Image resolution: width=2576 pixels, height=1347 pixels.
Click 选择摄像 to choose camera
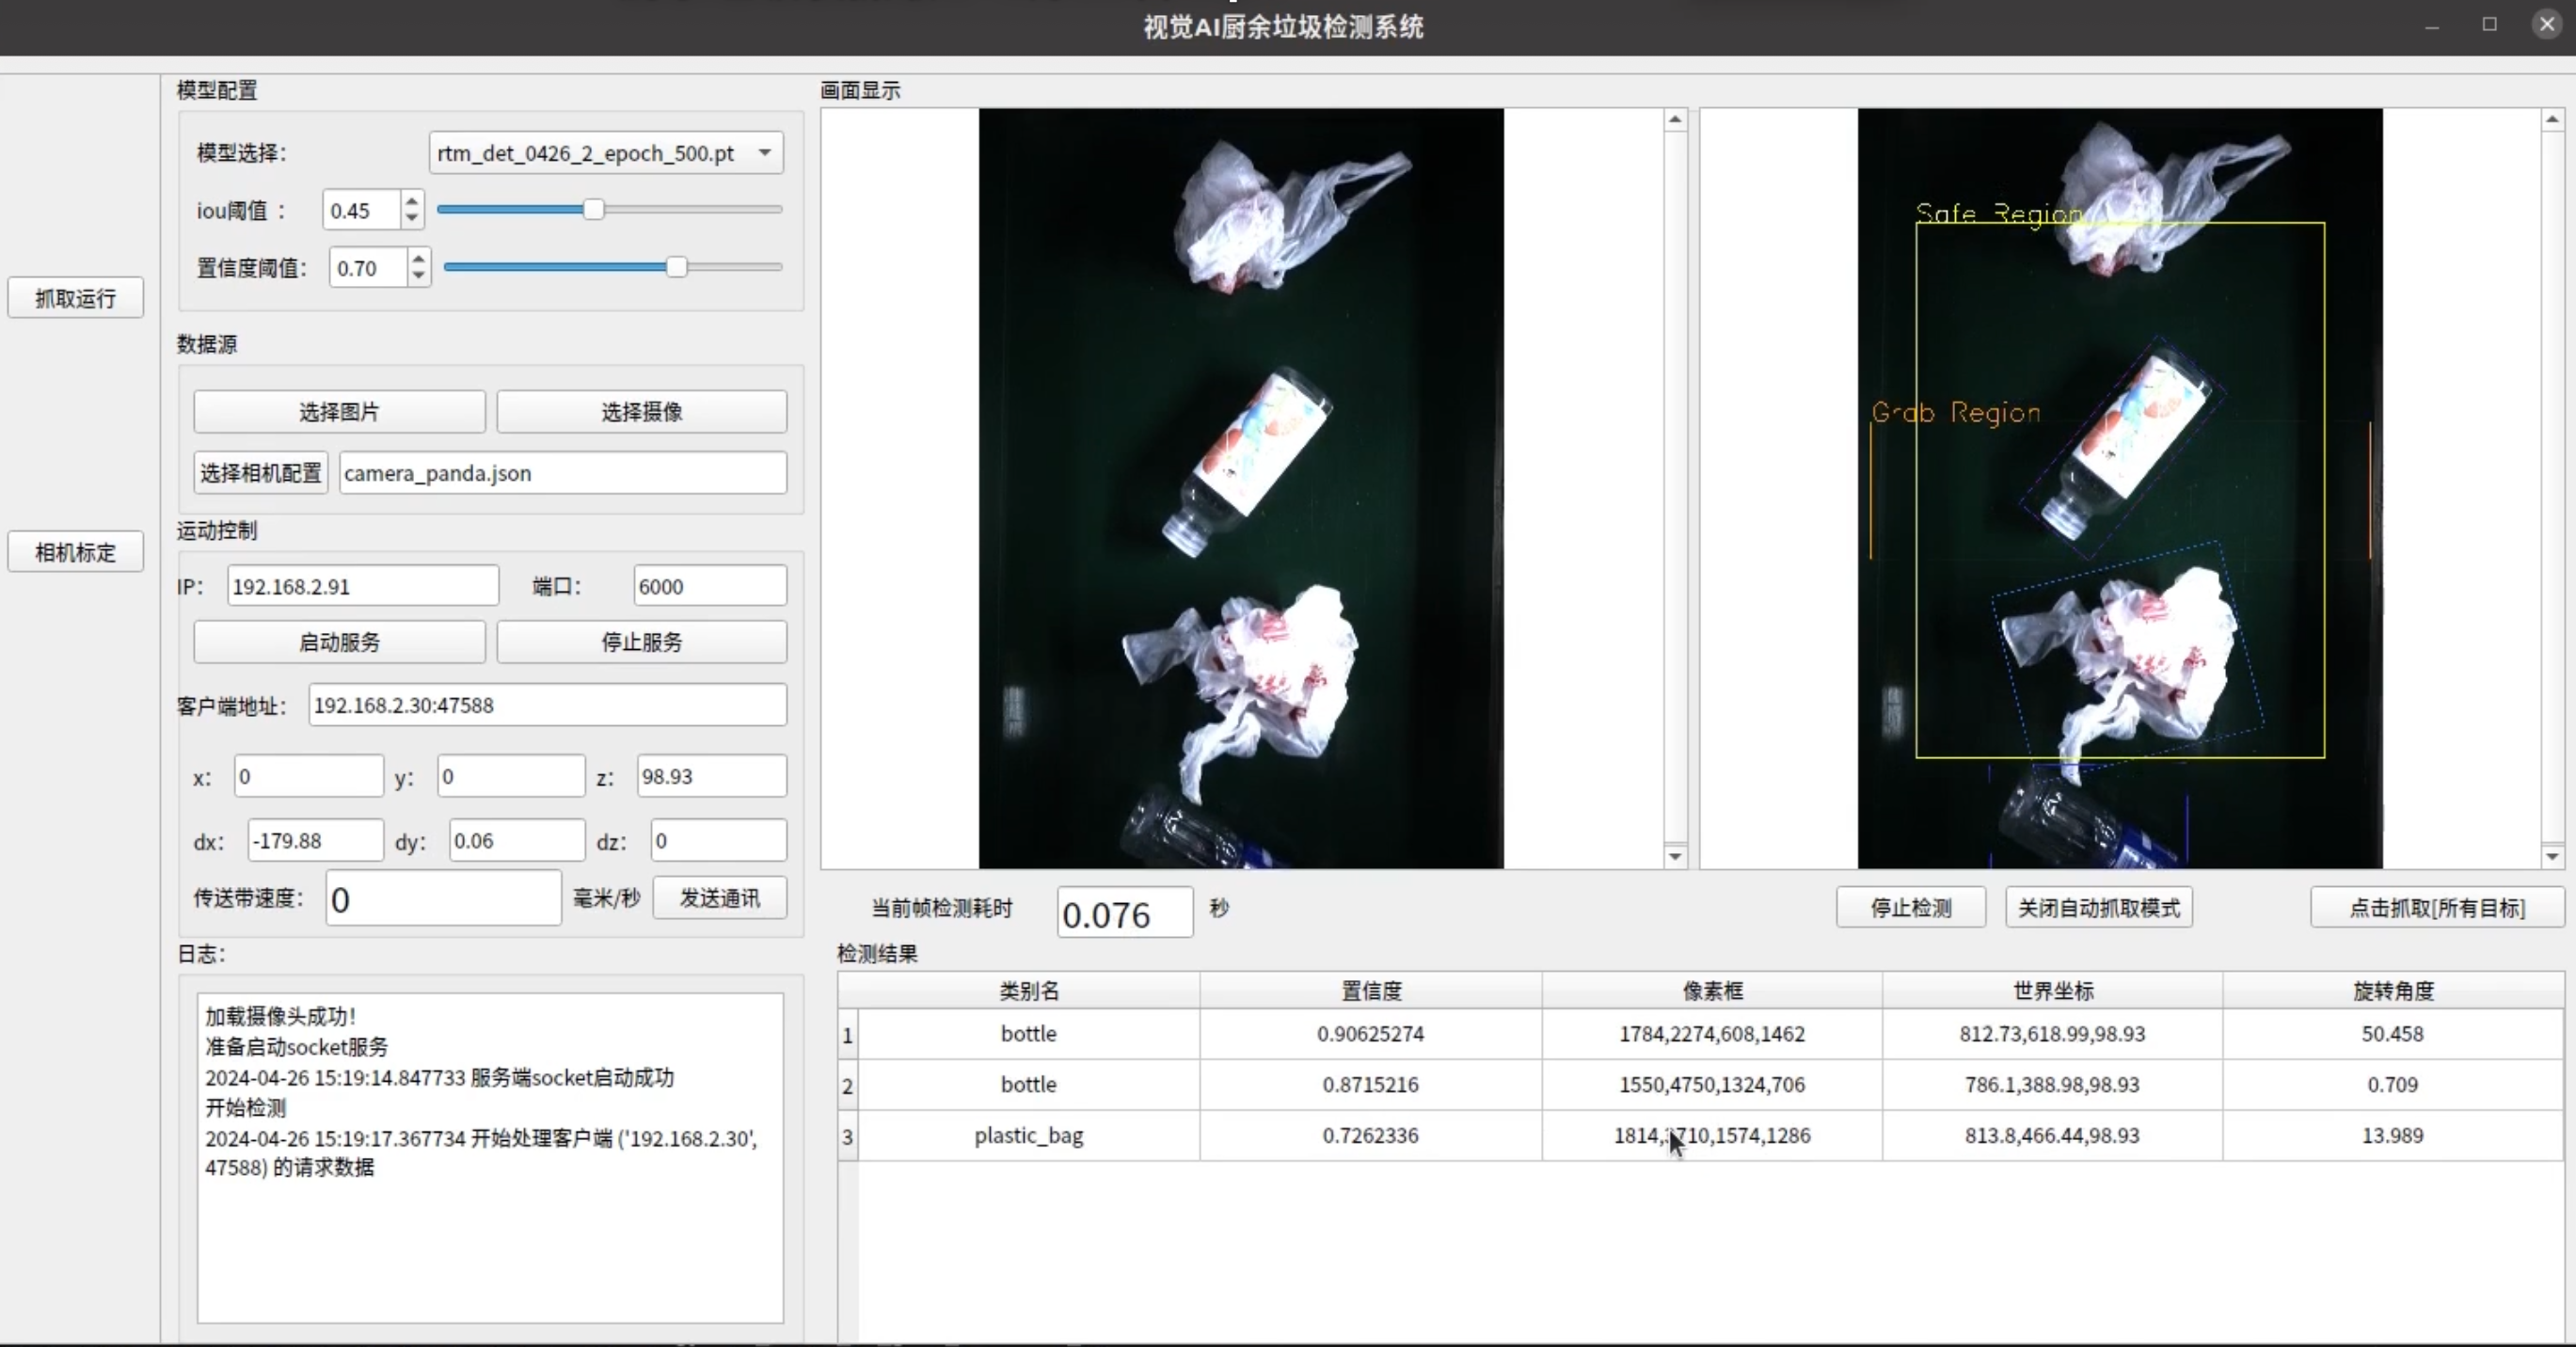click(x=642, y=412)
